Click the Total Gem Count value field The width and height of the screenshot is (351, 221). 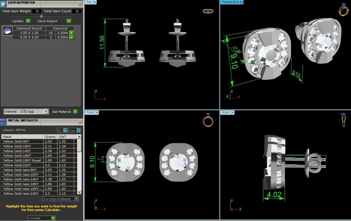[x=77, y=11]
